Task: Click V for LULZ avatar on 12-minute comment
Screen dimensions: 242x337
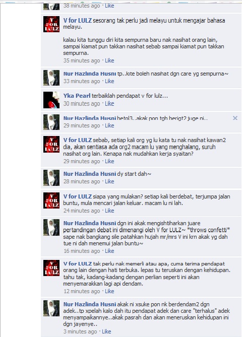Action: point(51,268)
